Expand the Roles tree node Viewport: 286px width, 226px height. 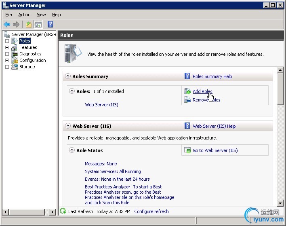7,41
